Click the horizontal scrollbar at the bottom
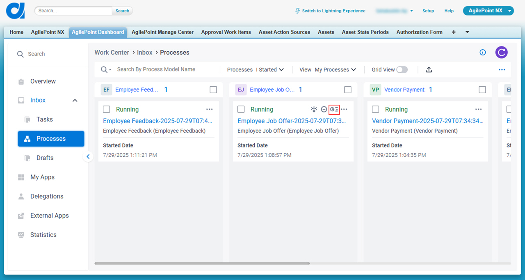This screenshot has height=280, width=525. point(202,263)
